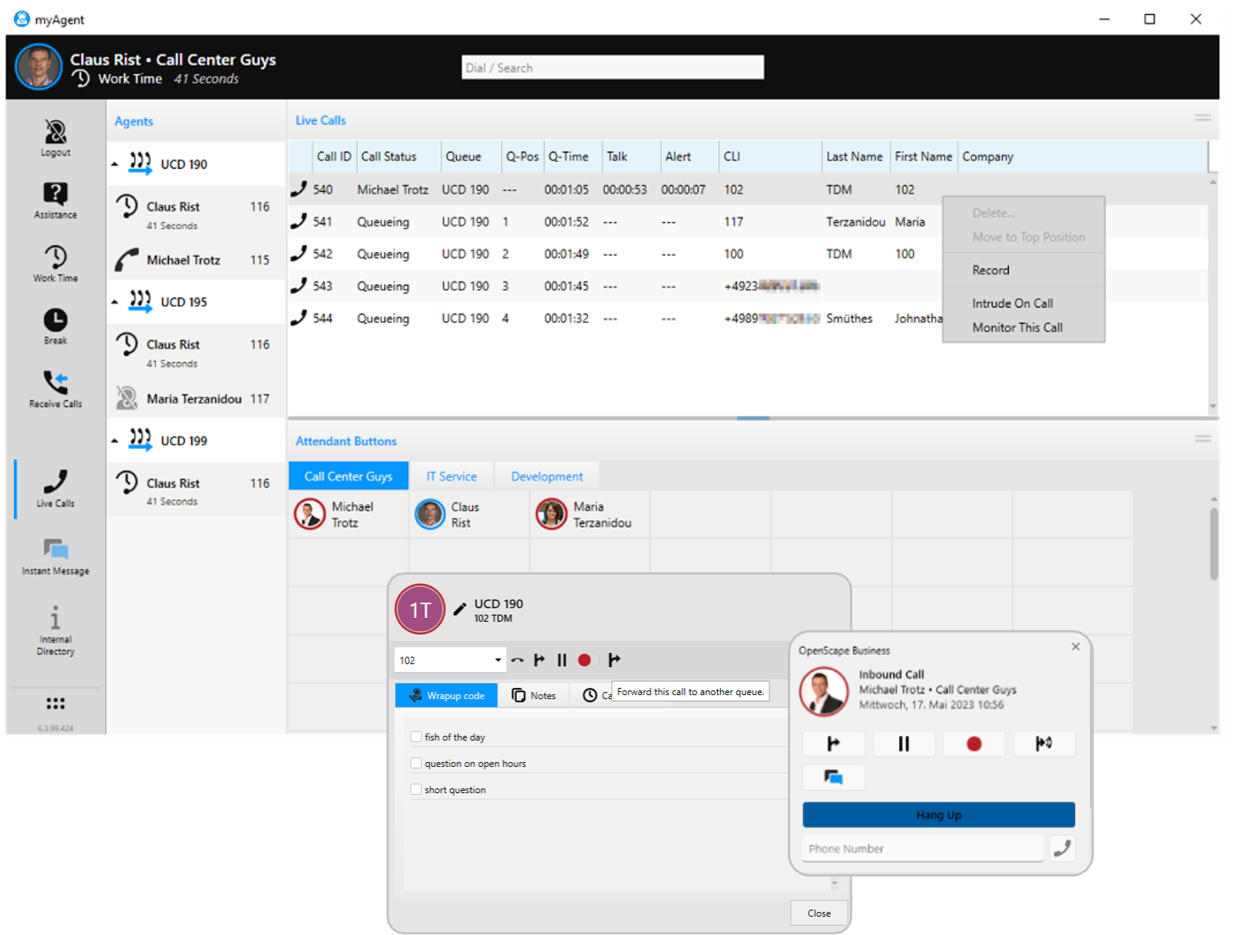1238x935 pixels.
Task: Select Record in the context menu
Action: (990, 270)
